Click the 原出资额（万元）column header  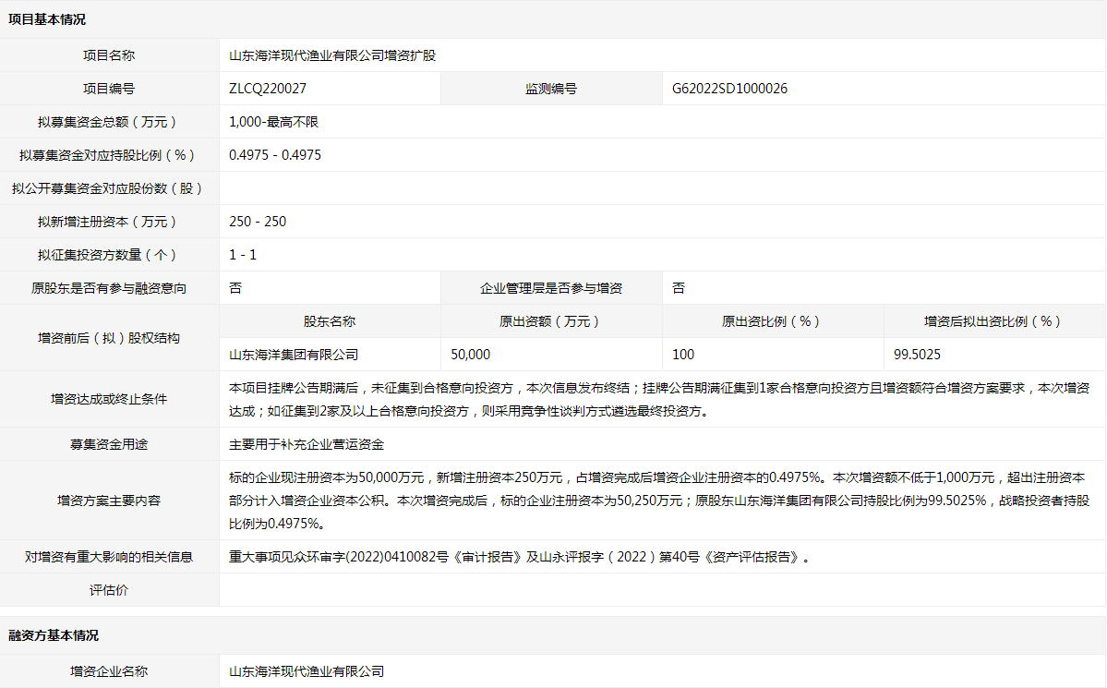coord(551,321)
